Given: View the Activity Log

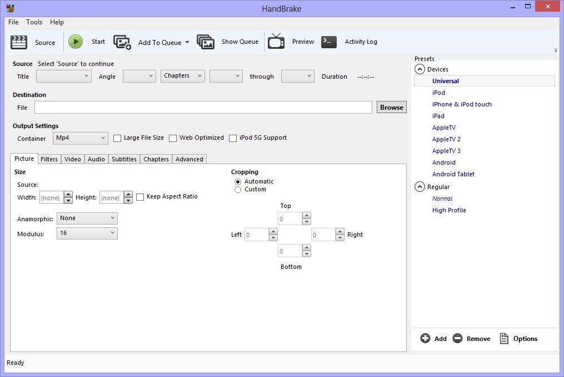Looking at the screenshot, I should (x=350, y=42).
